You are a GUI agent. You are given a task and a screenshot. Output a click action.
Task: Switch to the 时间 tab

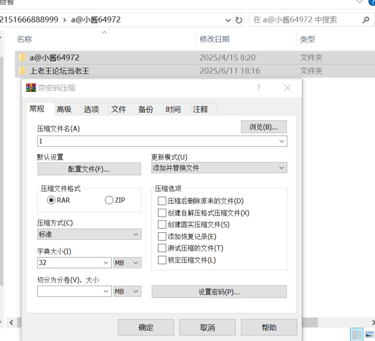173,109
